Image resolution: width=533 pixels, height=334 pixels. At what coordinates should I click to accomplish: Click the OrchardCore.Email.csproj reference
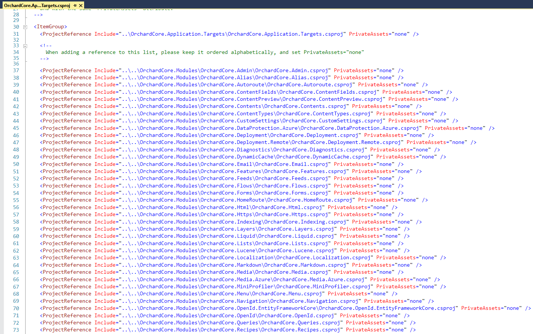pos(222,164)
